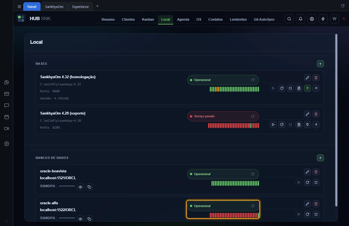Open a new tab with the plus button

tap(97, 6)
